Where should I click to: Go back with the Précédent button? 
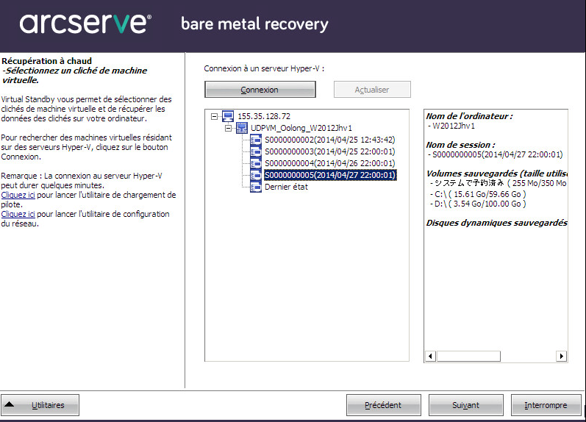tap(384, 405)
